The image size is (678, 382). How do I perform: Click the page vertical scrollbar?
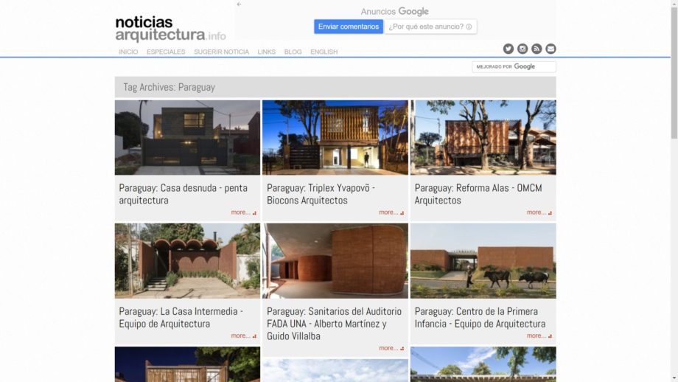click(x=674, y=191)
